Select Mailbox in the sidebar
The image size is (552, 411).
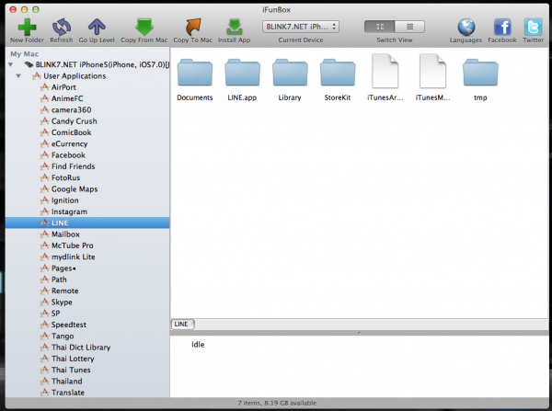(x=87, y=234)
